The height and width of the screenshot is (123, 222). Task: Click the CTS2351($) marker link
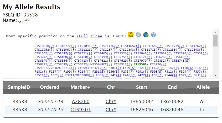click(x=83, y=53)
